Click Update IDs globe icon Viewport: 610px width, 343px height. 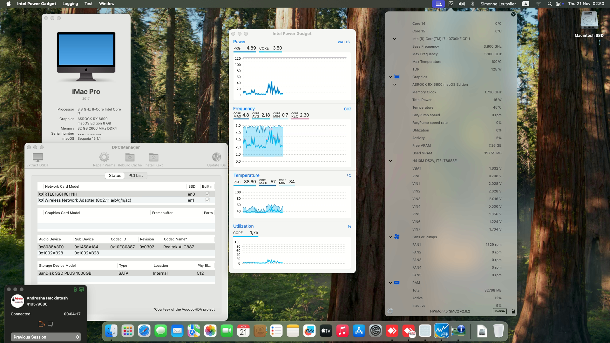tap(216, 157)
